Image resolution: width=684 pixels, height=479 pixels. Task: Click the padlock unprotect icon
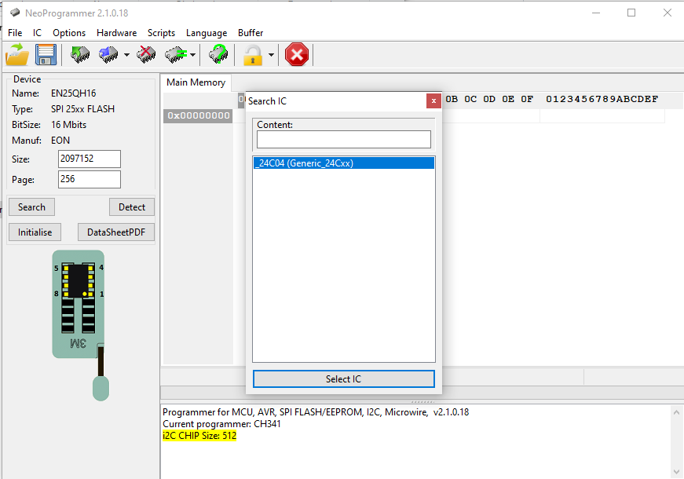tap(253, 55)
